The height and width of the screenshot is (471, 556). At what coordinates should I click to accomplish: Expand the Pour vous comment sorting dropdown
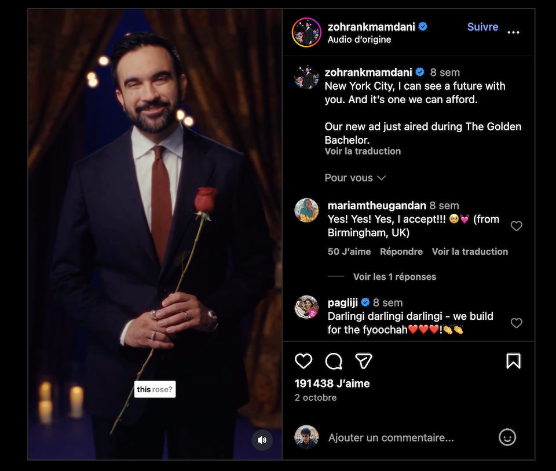tap(355, 178)
